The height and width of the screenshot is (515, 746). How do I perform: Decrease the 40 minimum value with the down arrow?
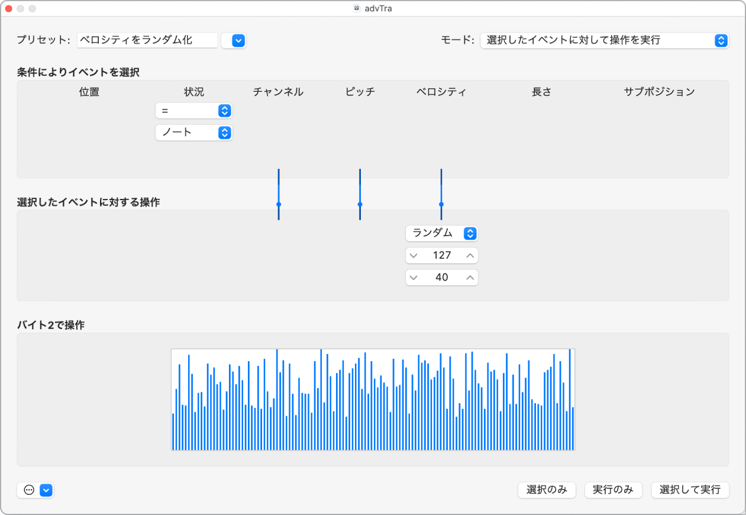[412, 277]
